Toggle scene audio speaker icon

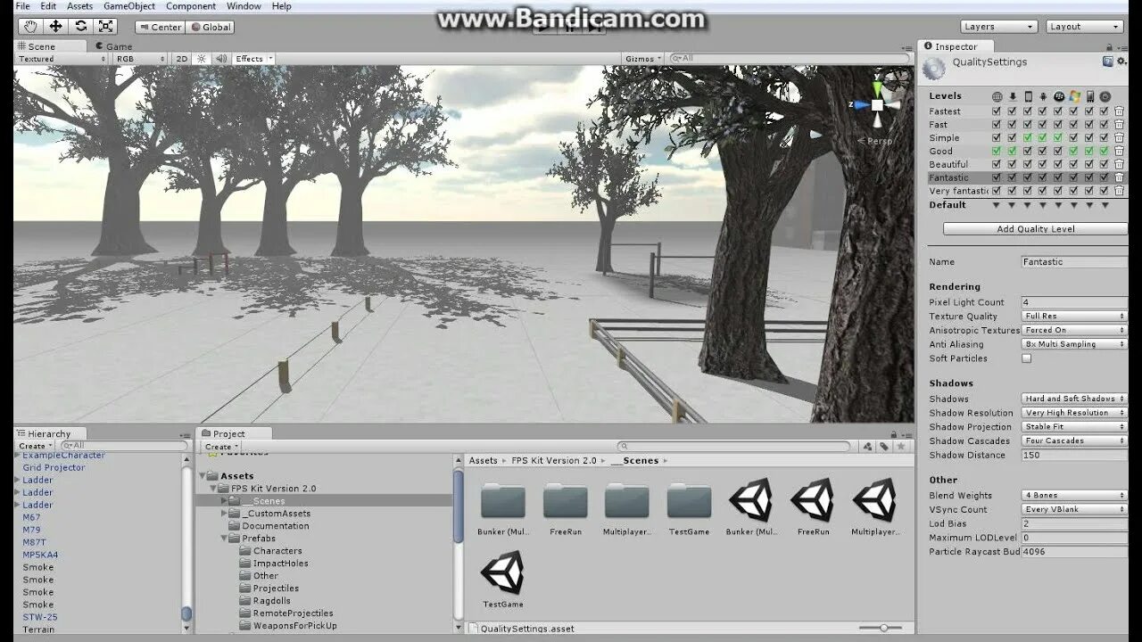point(220,59)
